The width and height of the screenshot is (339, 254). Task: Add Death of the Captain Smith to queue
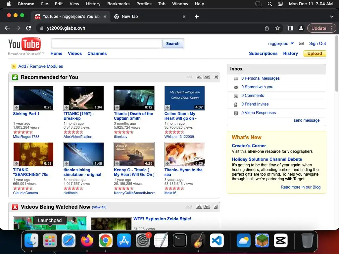pyautogui.click(x=117, y=107)
